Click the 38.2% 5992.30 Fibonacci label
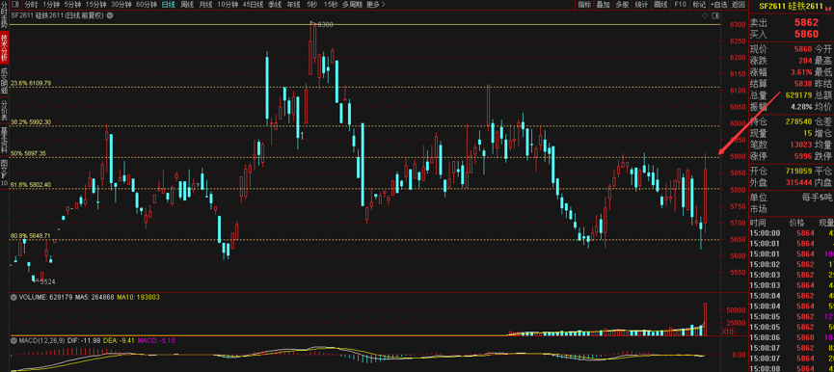 [31, 122]
